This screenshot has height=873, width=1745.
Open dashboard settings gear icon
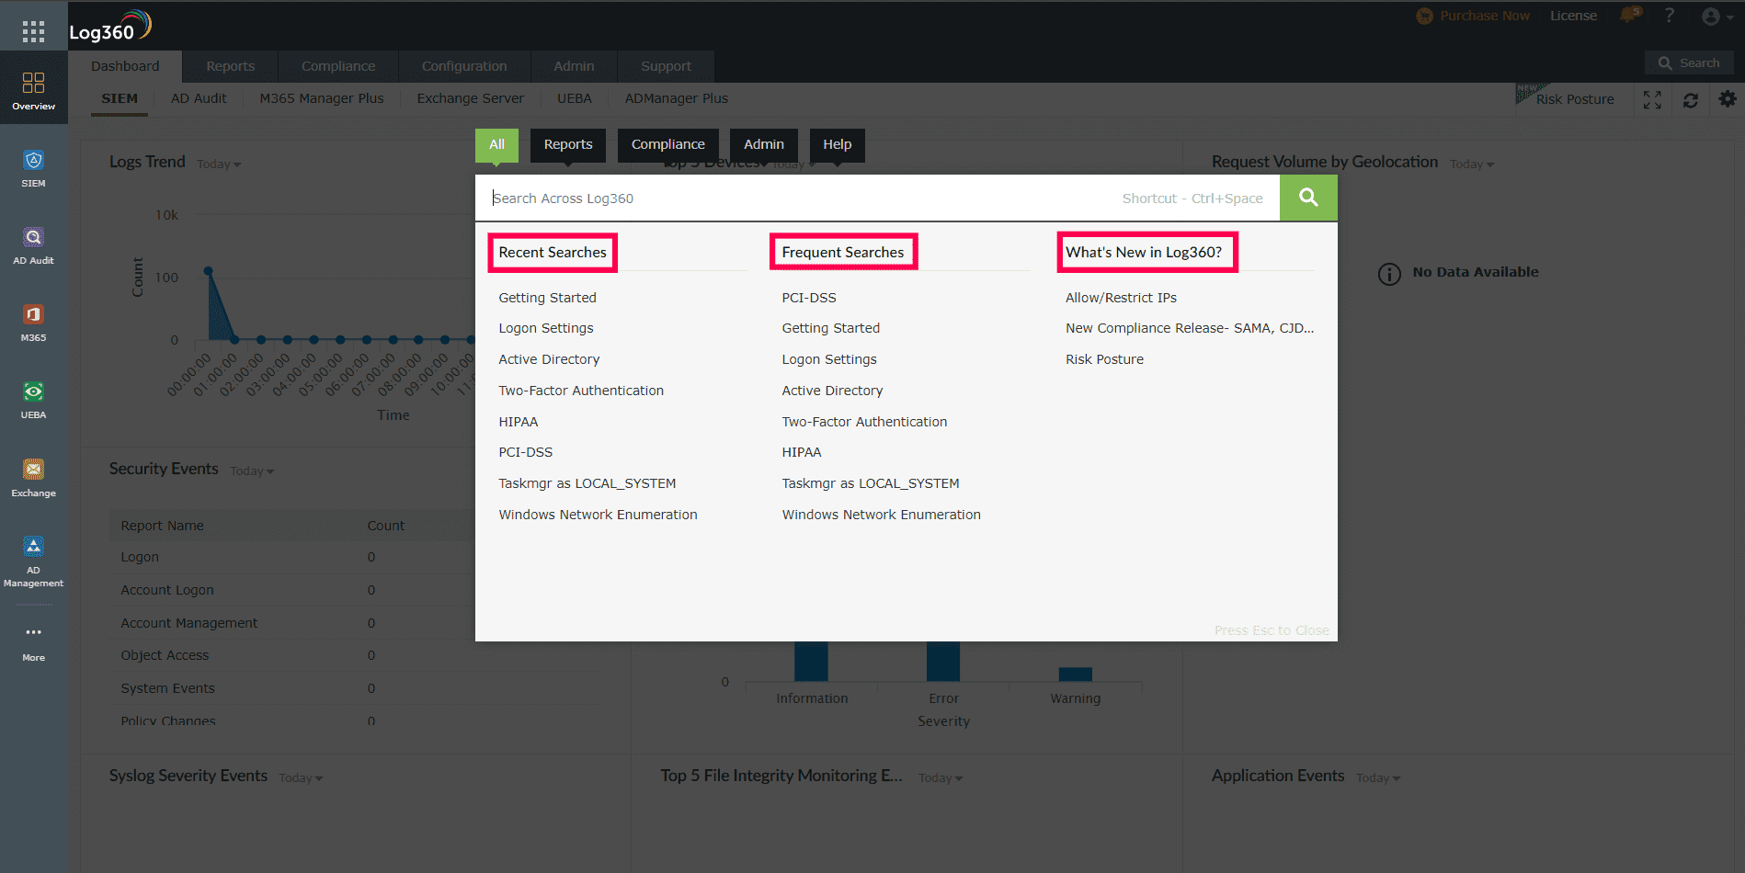[1728, 99]
